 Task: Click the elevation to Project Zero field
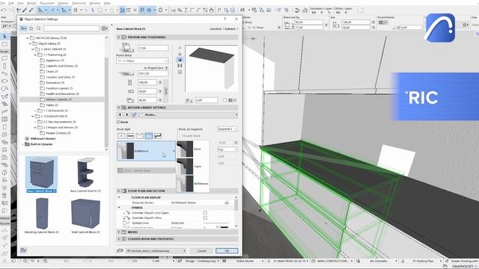point(153,73)
